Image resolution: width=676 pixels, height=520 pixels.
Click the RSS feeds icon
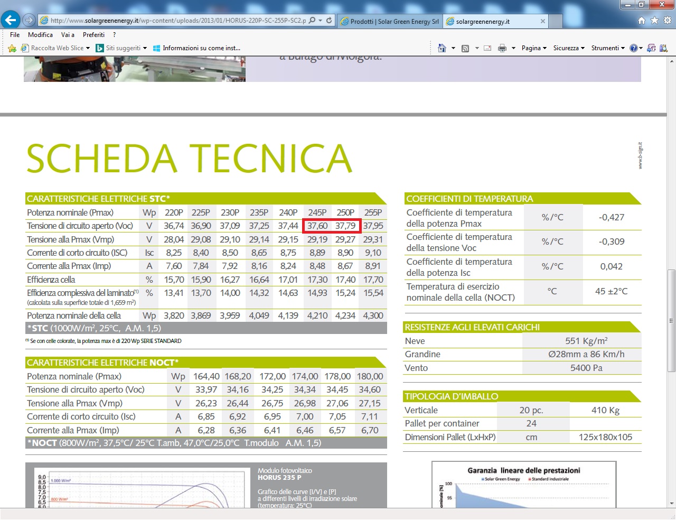[465, 48]
